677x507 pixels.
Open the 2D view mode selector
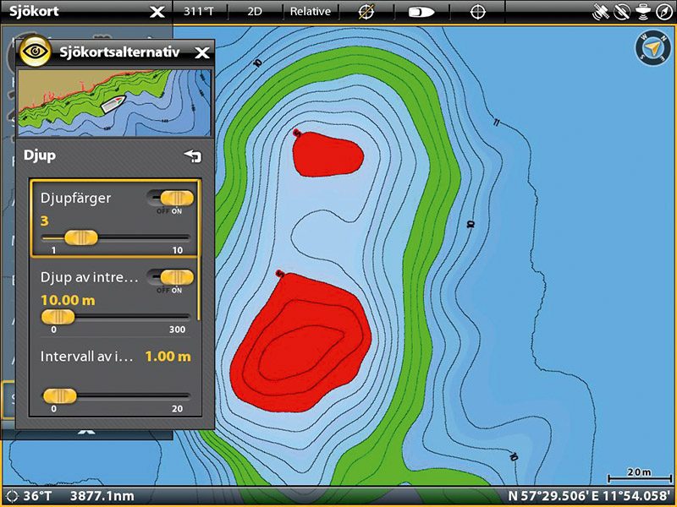(x=256, y=12)
